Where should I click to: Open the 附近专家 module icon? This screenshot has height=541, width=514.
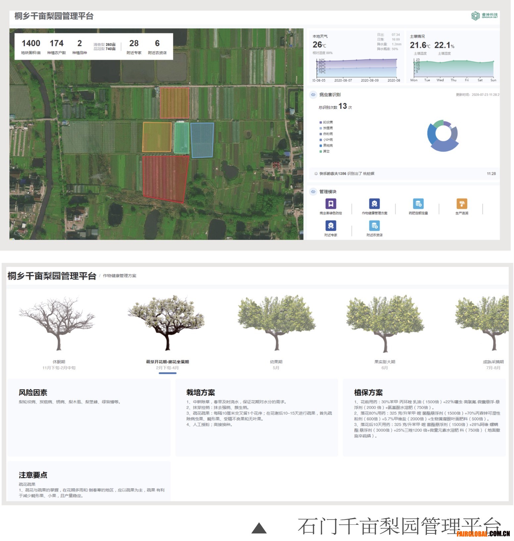331,226
